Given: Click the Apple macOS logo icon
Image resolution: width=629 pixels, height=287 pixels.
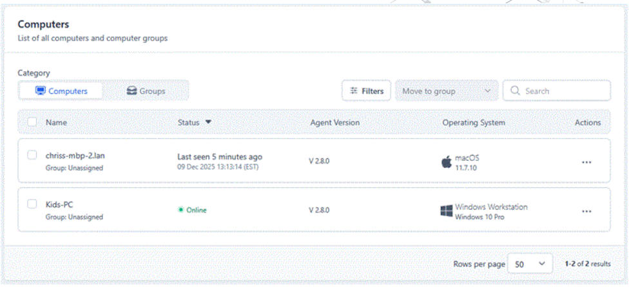Looking at the screenshot, I should 446,162.
